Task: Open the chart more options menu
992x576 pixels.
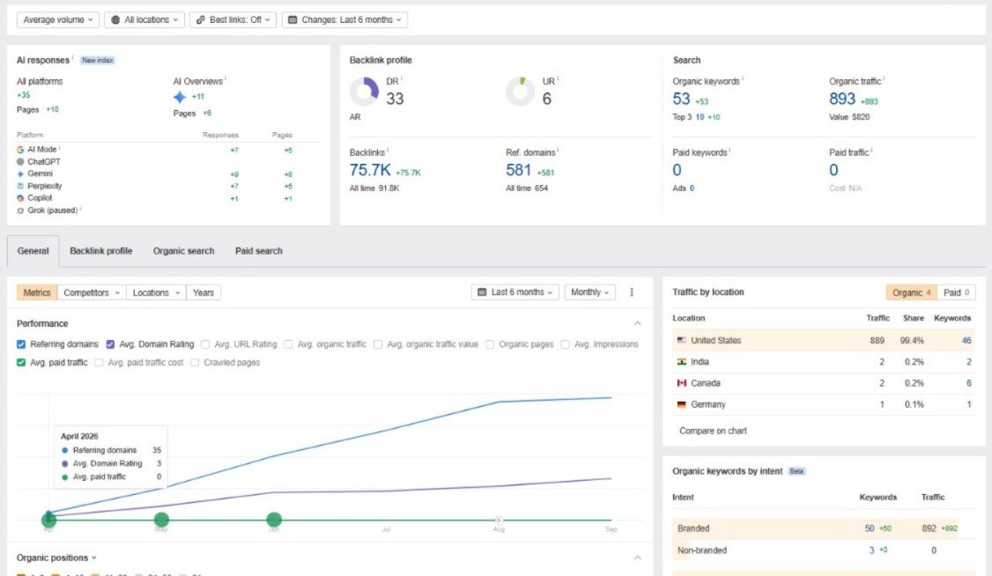Action: pos(632,292)
